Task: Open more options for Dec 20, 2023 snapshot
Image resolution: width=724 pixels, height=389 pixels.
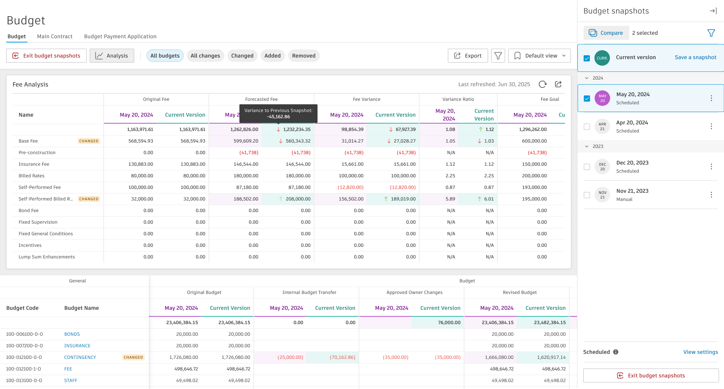Action: tap(711, 166)
